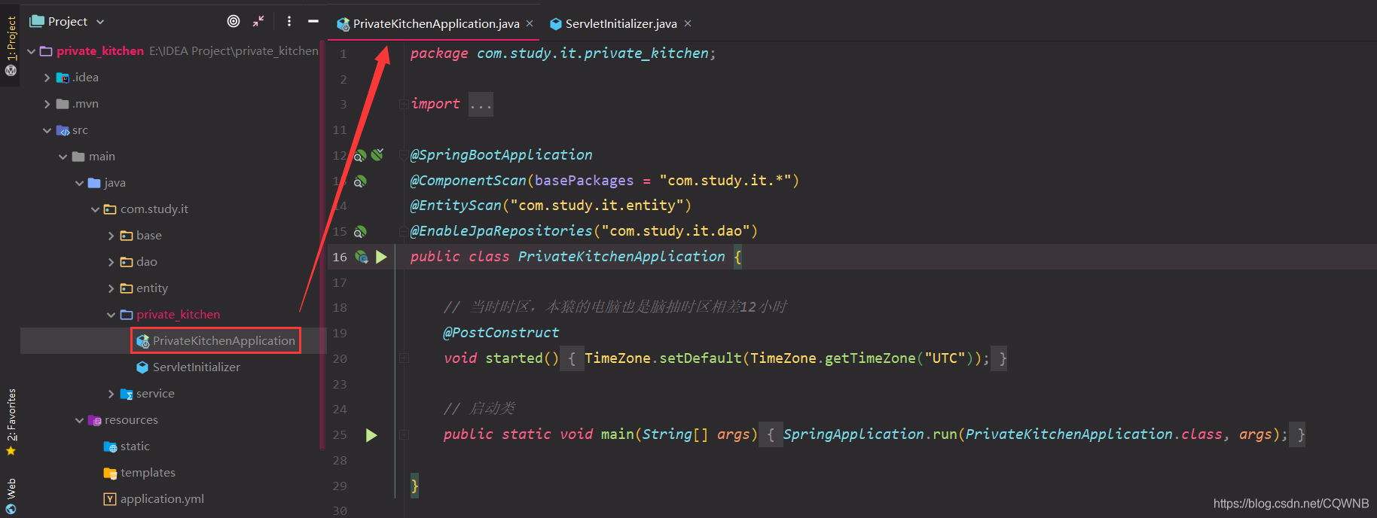Run the main method from line 25
1377x518 pixels.
coord(371,435)
